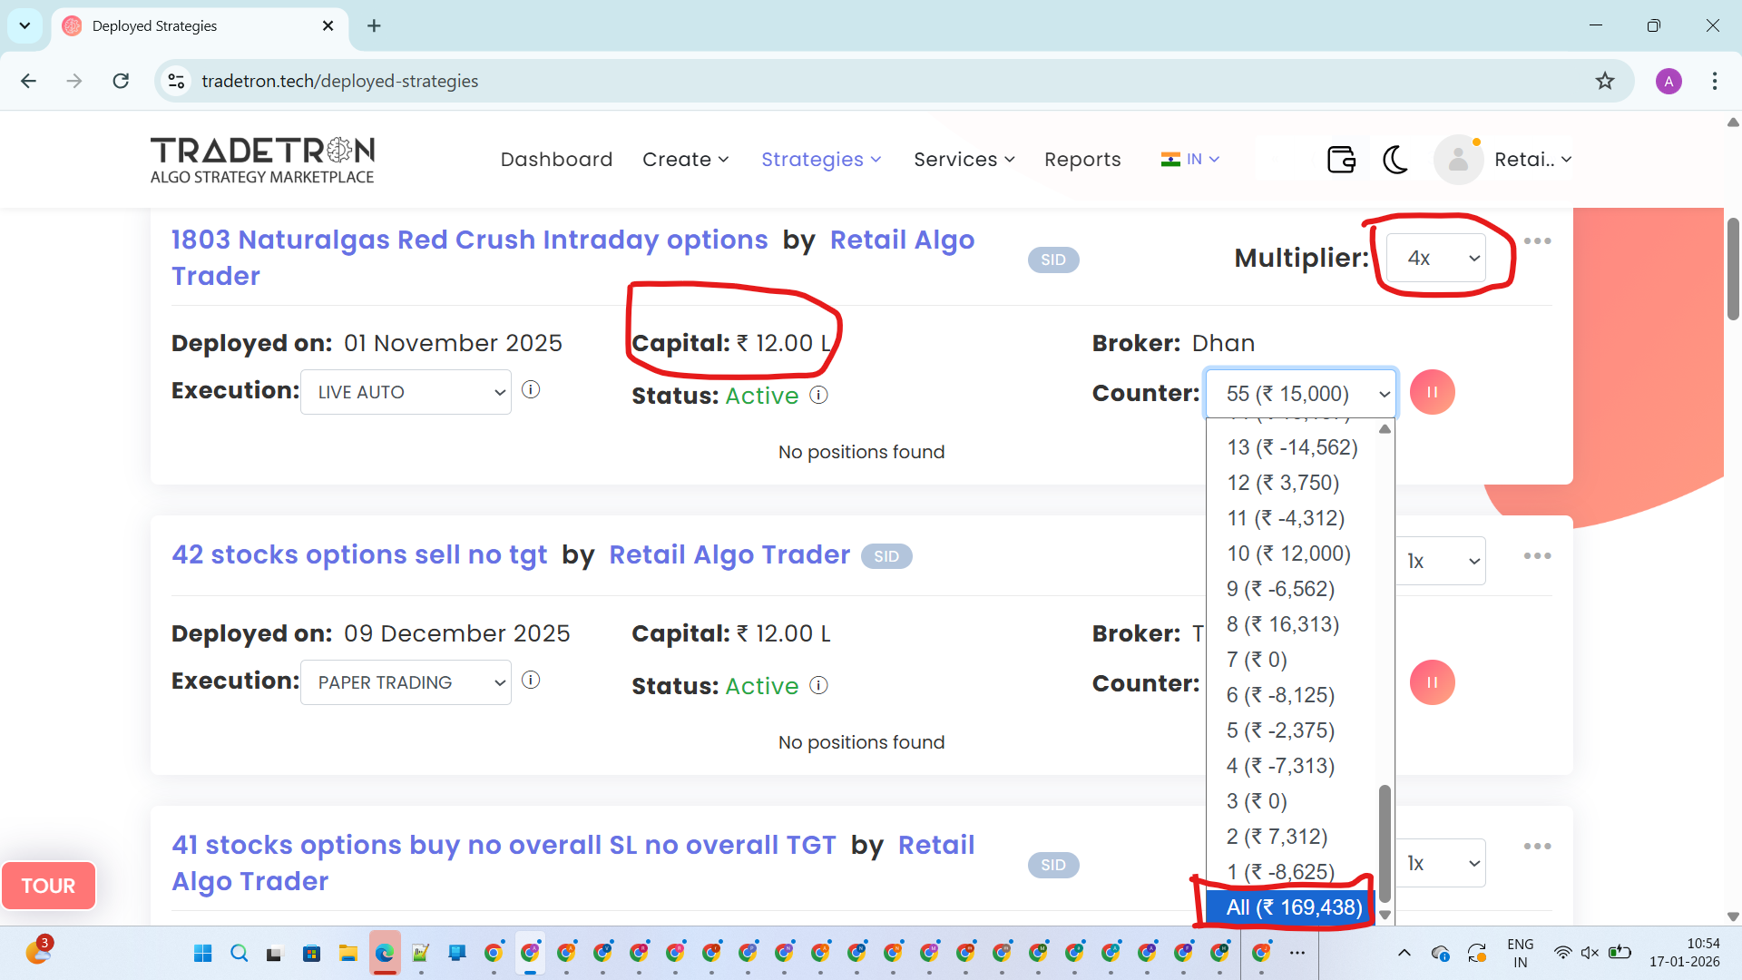Click the folder icon beside the moon icon
The width and height of the screenshot is (1742, 980).
click(1341, 159)
